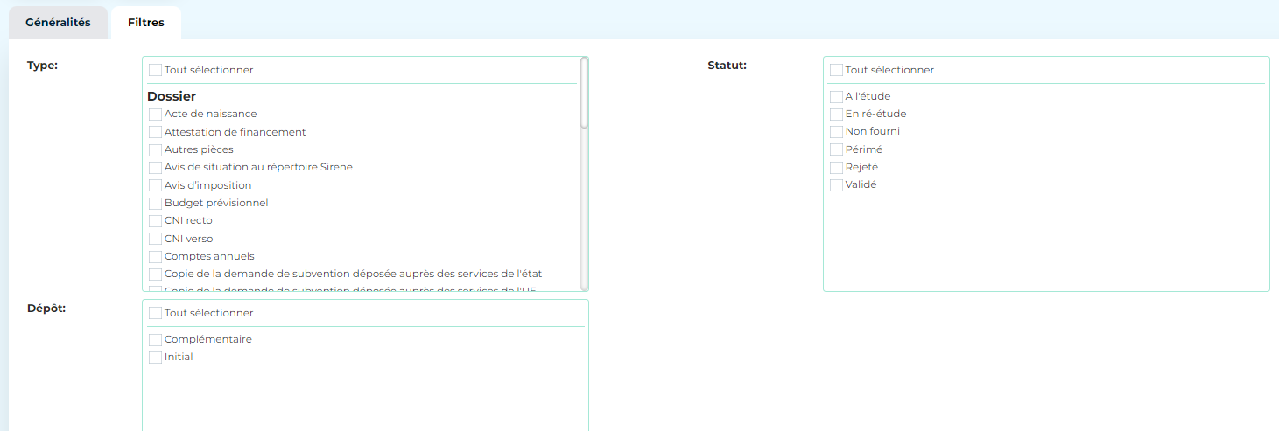Select the Filtres tab
Viewport: 1279px width, 431px height.
click(145, 23)
